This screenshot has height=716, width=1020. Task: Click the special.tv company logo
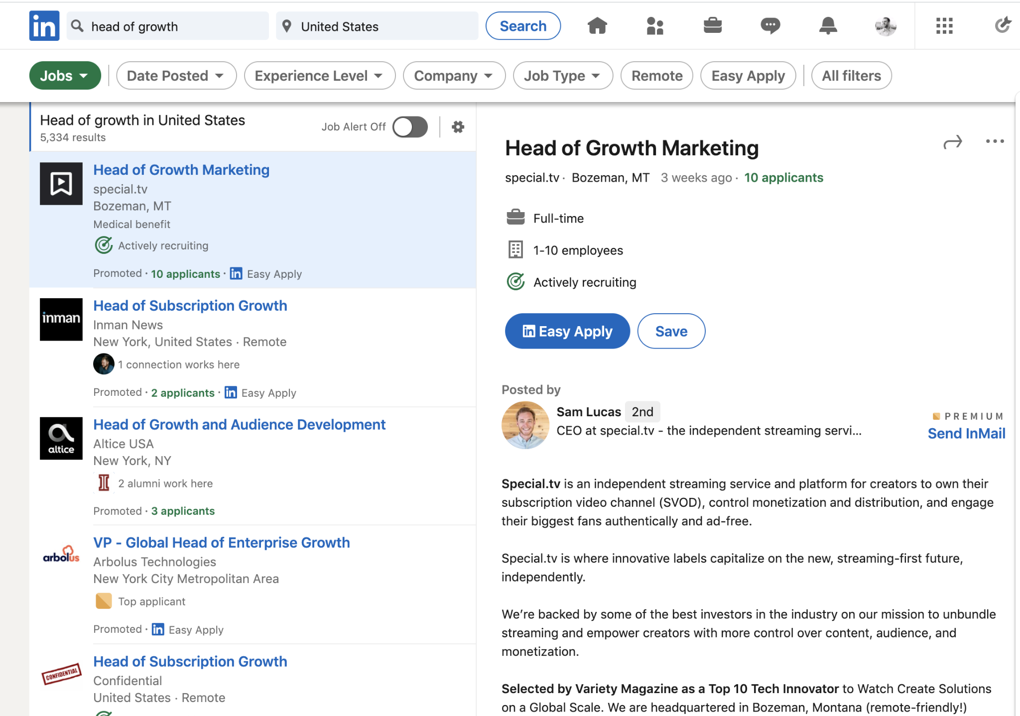click(x=61, y=184)
